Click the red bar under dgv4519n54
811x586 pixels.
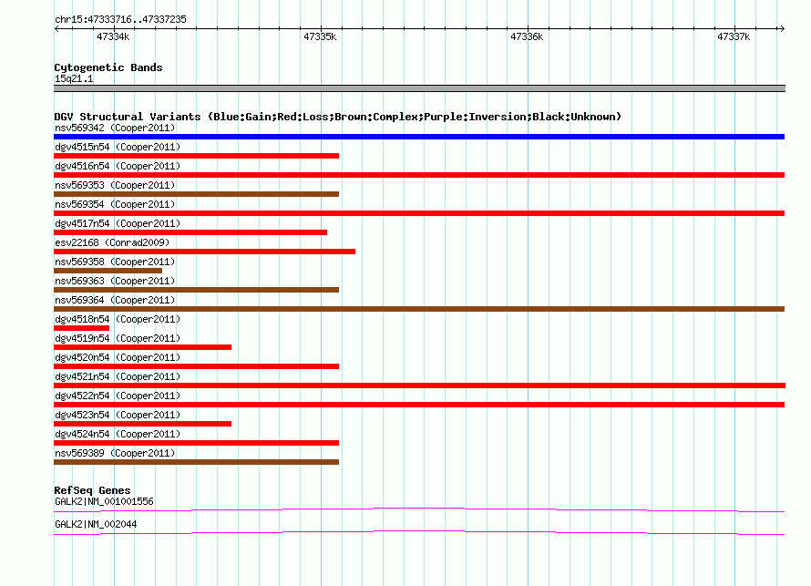click(143, 347)
